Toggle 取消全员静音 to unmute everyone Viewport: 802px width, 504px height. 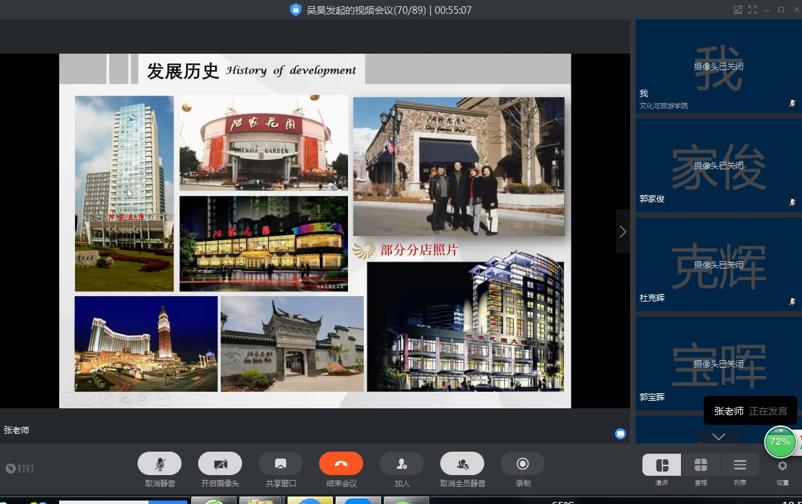462,464
